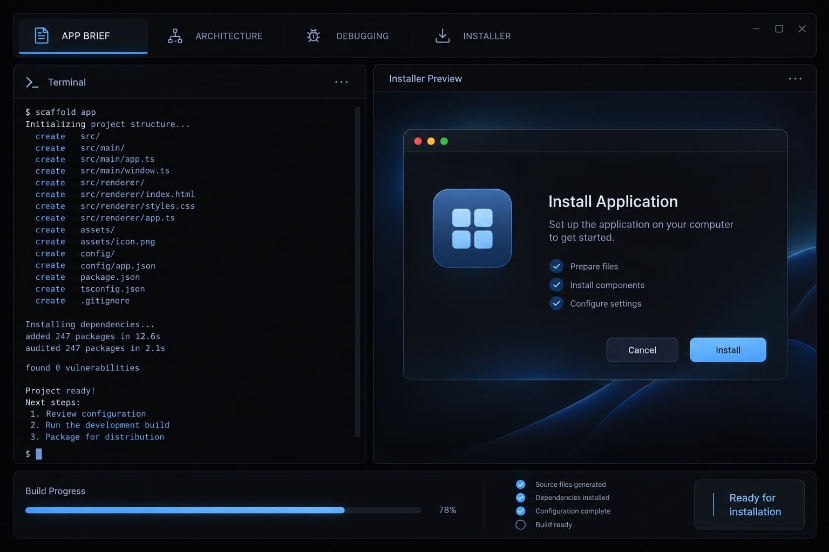Image resolution: width=829 pixels, height=552 pixels.
Task: Open the Installer Preview more options menu
Action: (795, 79)
